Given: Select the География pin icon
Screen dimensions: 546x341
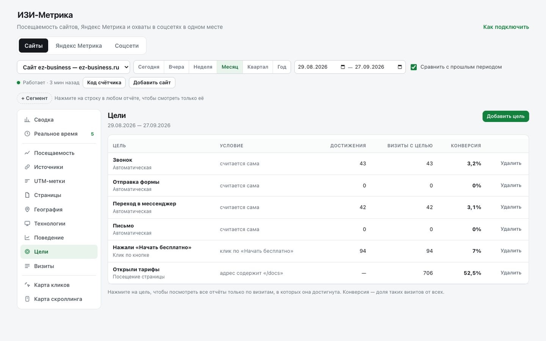Looking at the screenshot, I should tap(27, 210).
